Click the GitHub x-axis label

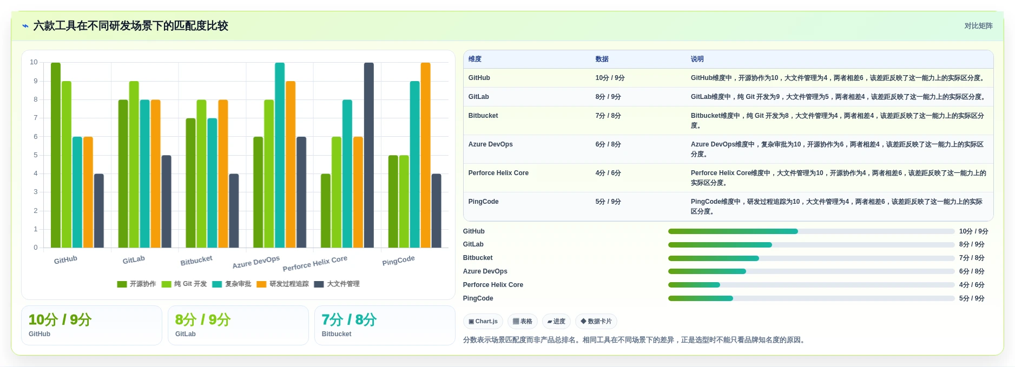tap(65, 260)
